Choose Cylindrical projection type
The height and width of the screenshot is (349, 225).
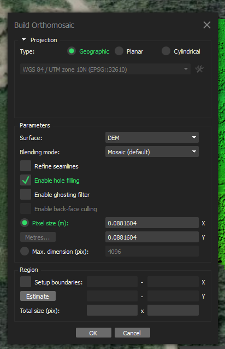[166, 51]
